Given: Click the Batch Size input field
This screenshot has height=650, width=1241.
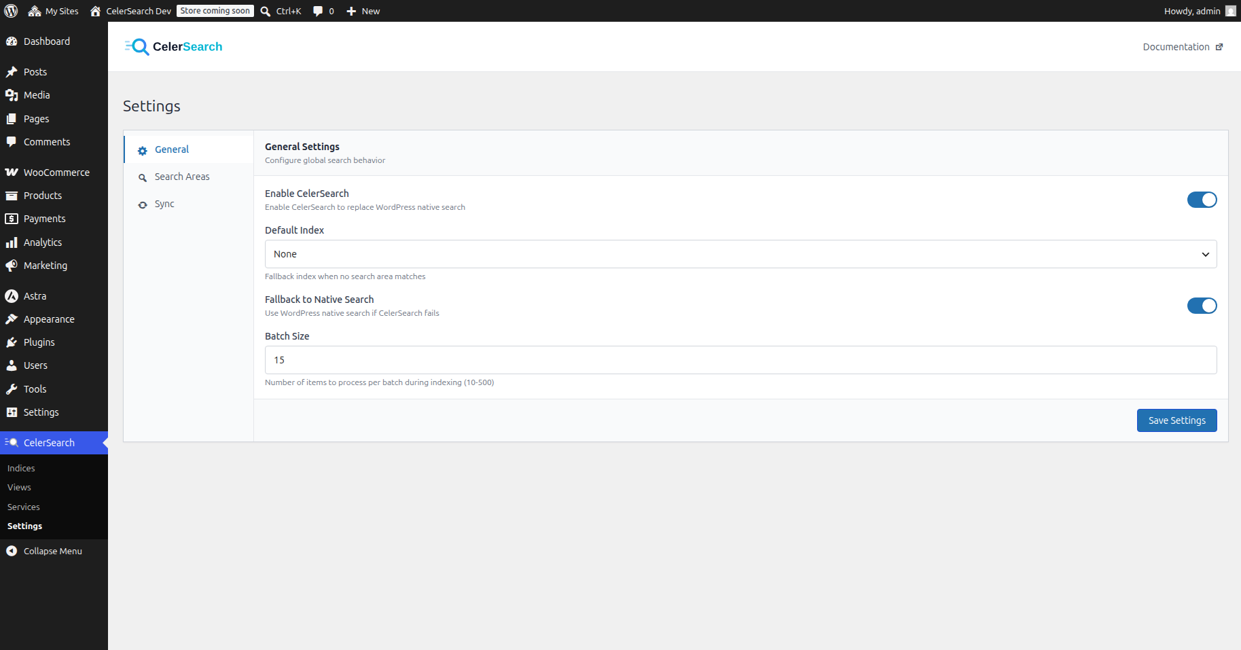Looking at the screenshot, I should pos(740,360).
